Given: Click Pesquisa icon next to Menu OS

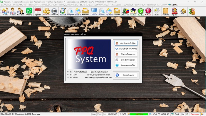Looking at the screenshot, I should point(70,12).
